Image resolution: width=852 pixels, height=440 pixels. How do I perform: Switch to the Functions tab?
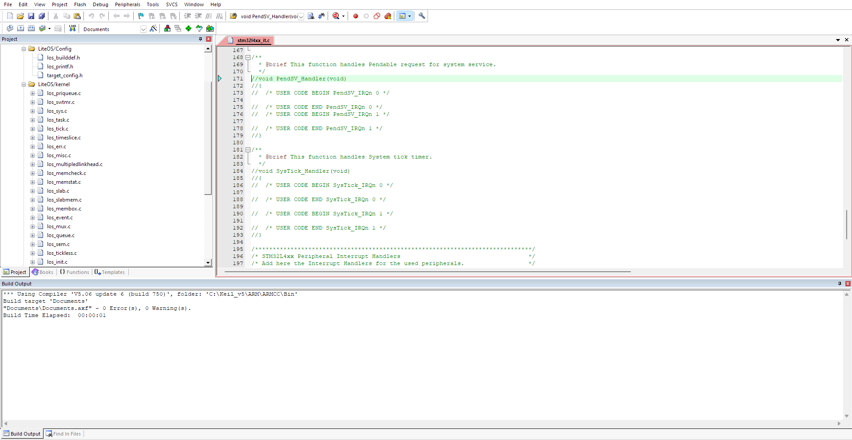(75, 272)
